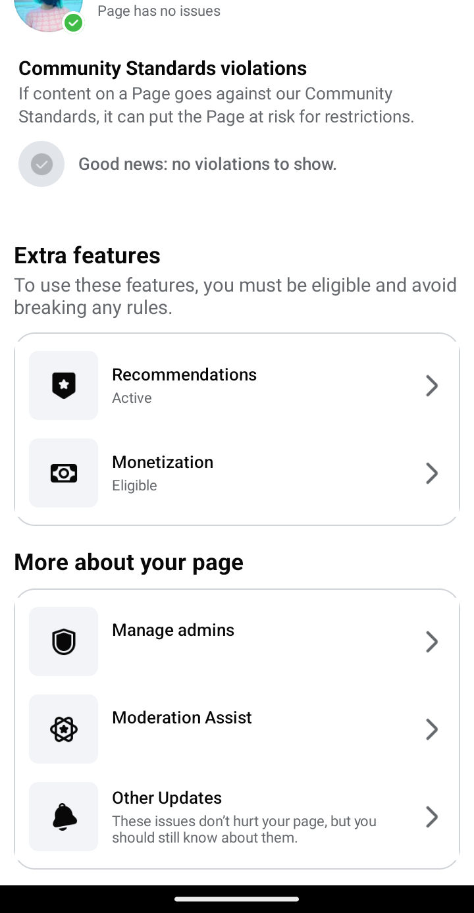Tap the Recommendations star badge icon
This screenshot has height=913, width=474.
coord(64,386)
